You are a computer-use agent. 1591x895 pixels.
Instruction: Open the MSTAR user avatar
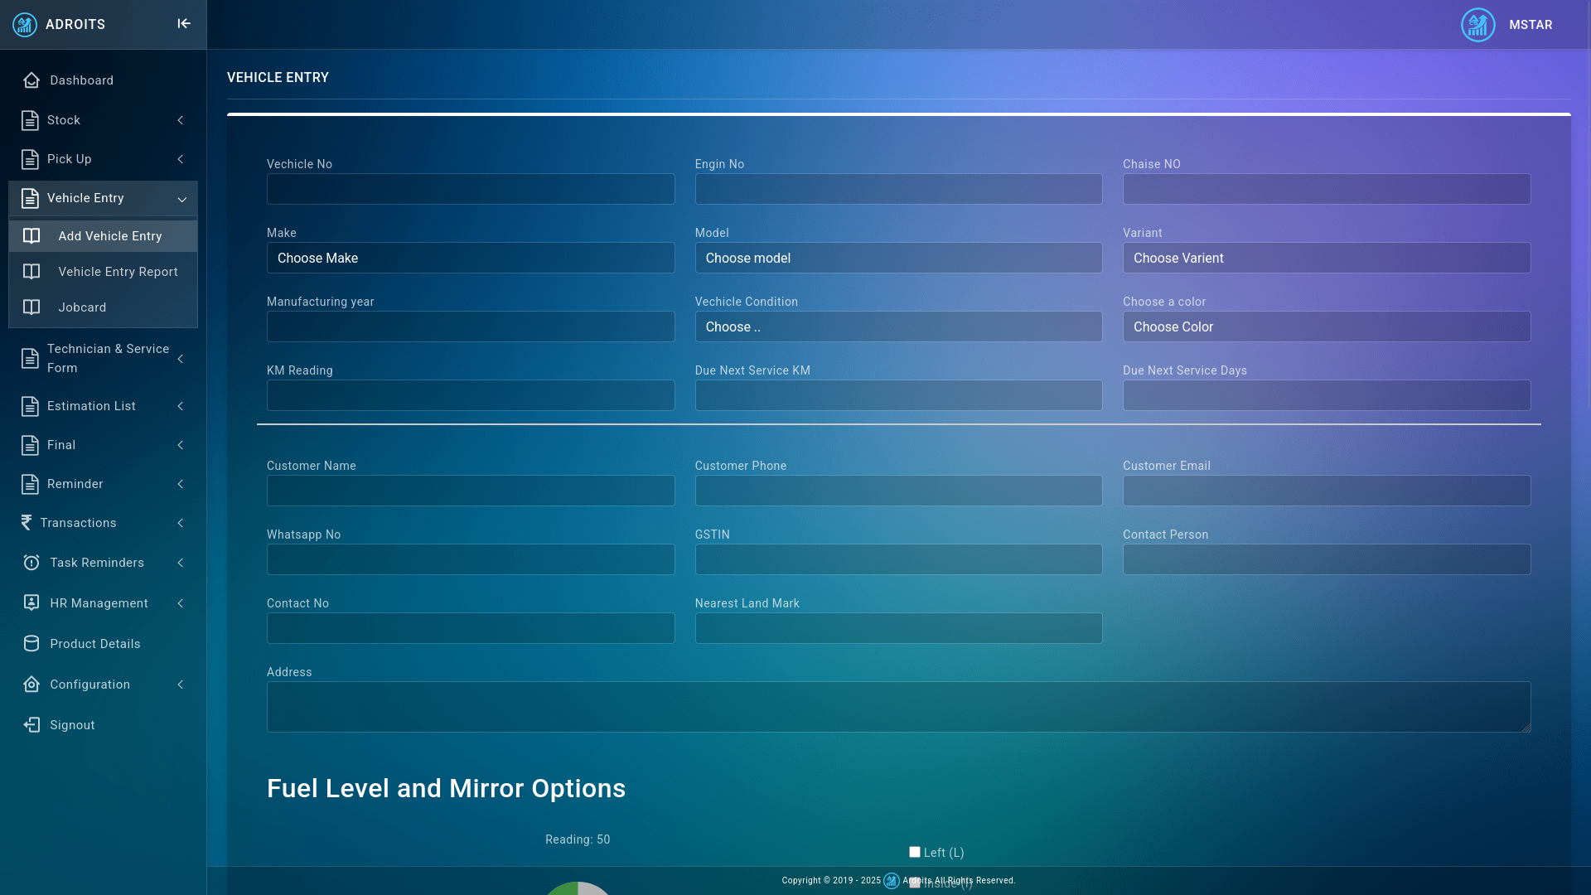[1477, 25]
